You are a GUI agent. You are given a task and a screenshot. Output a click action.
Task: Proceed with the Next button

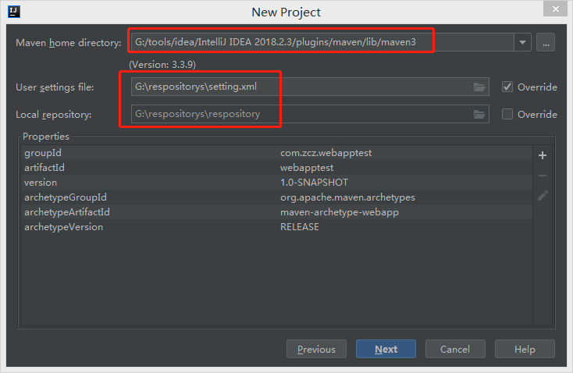386,350
